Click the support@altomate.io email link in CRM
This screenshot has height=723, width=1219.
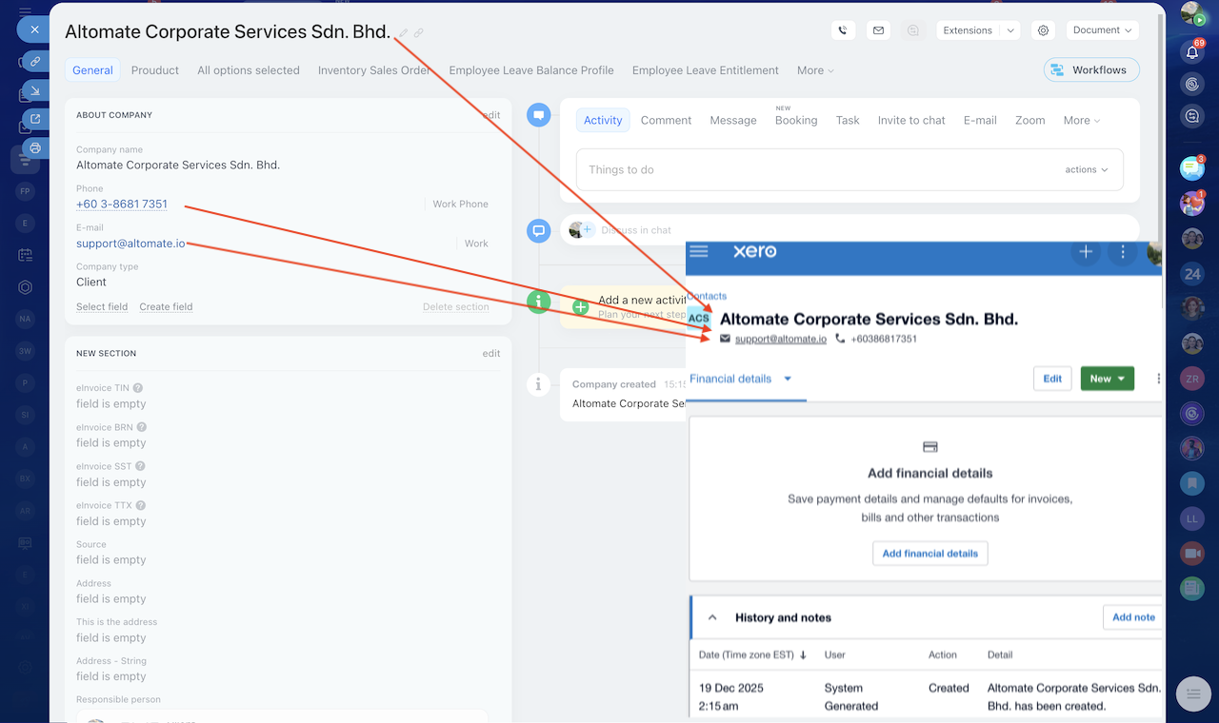[130, 244]
